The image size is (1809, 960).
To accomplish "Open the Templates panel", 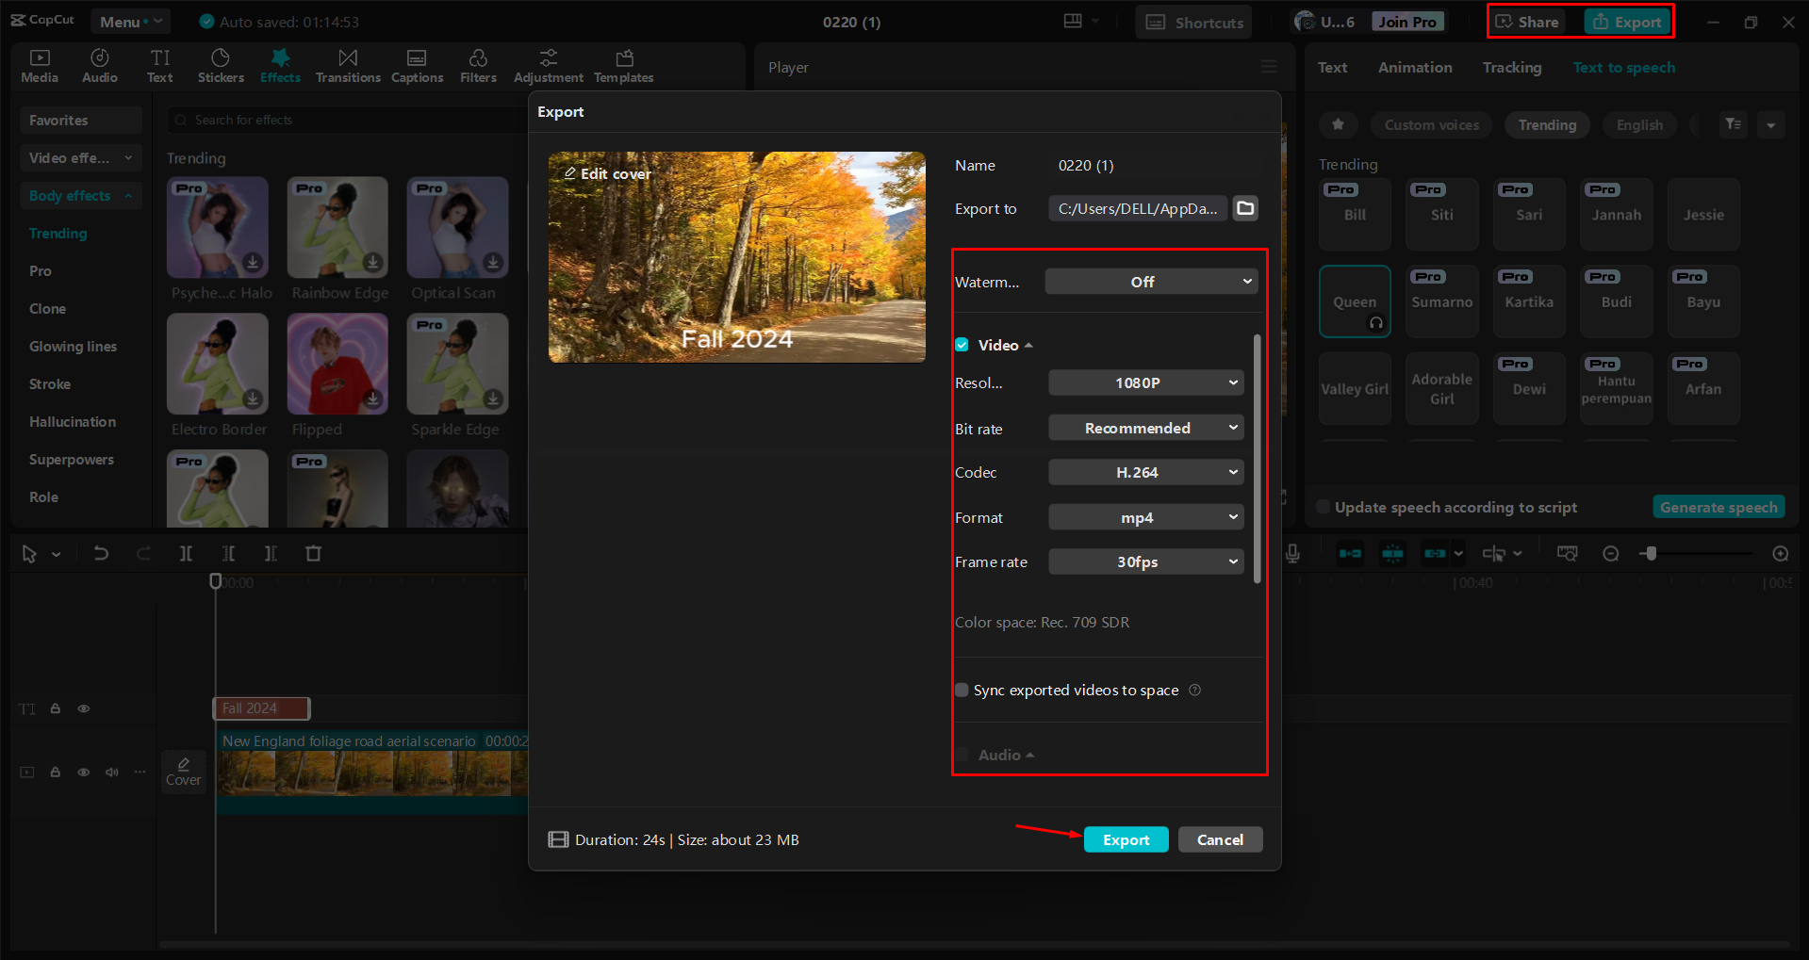I will [623, 65].
